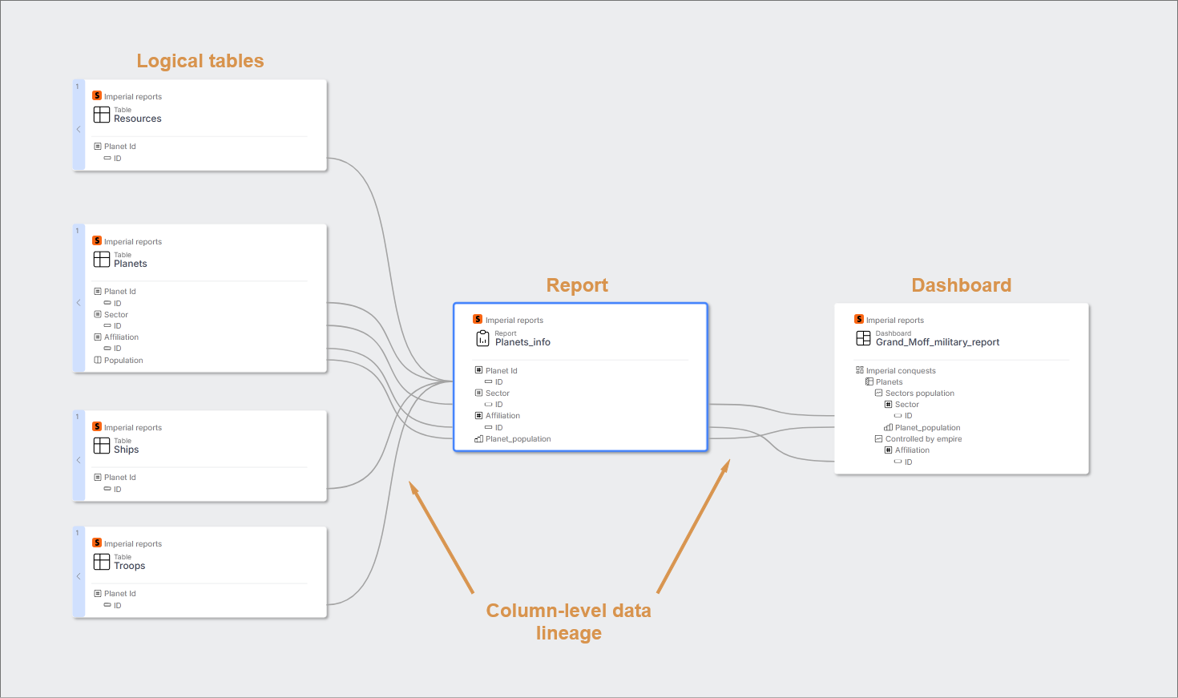
Task: Click ID under Affiliation in Planets_info
Action: point(498,428)
